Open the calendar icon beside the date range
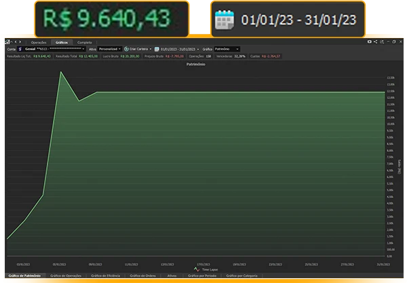Image resolution: width=407 pixels, height=283 pixels. 157,49
